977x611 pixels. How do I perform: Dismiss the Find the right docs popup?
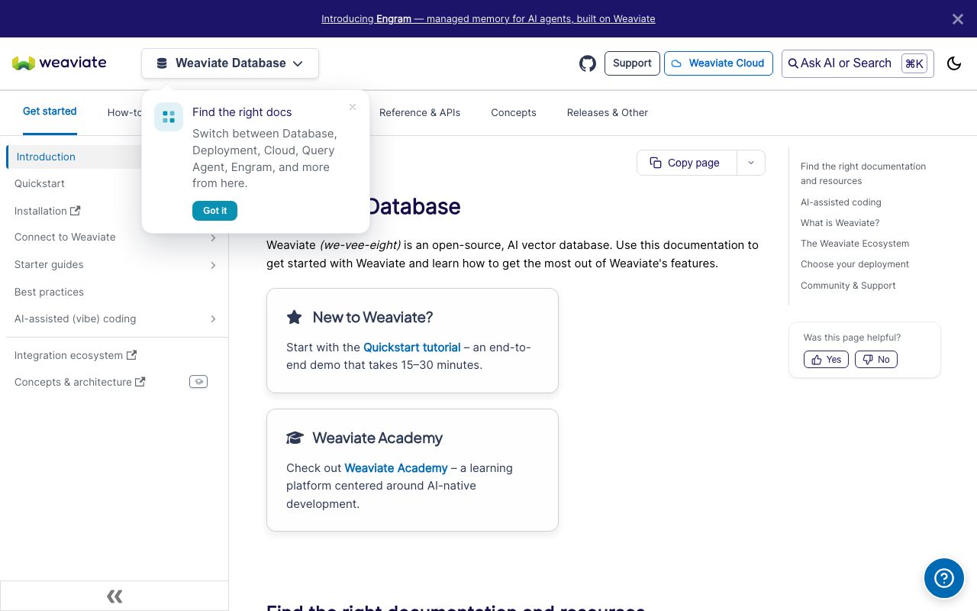click(x=353, y=107)
